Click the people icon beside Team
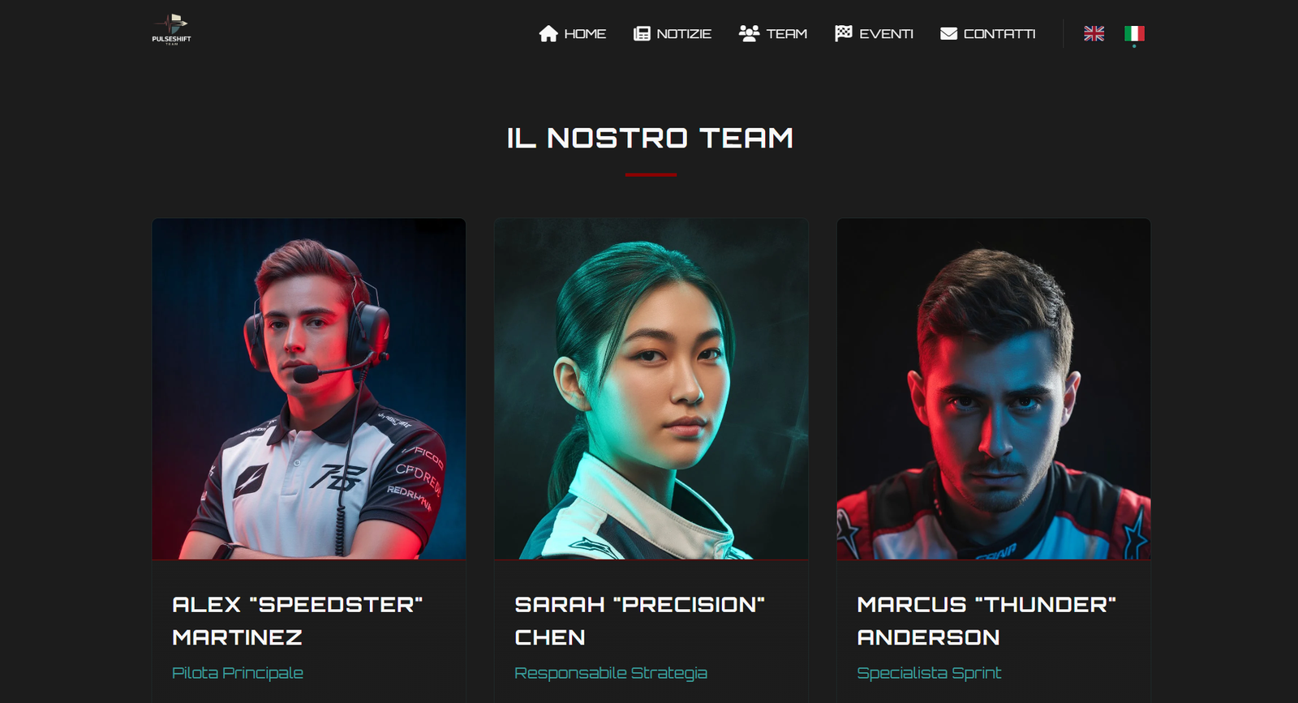 coord(749,33)
